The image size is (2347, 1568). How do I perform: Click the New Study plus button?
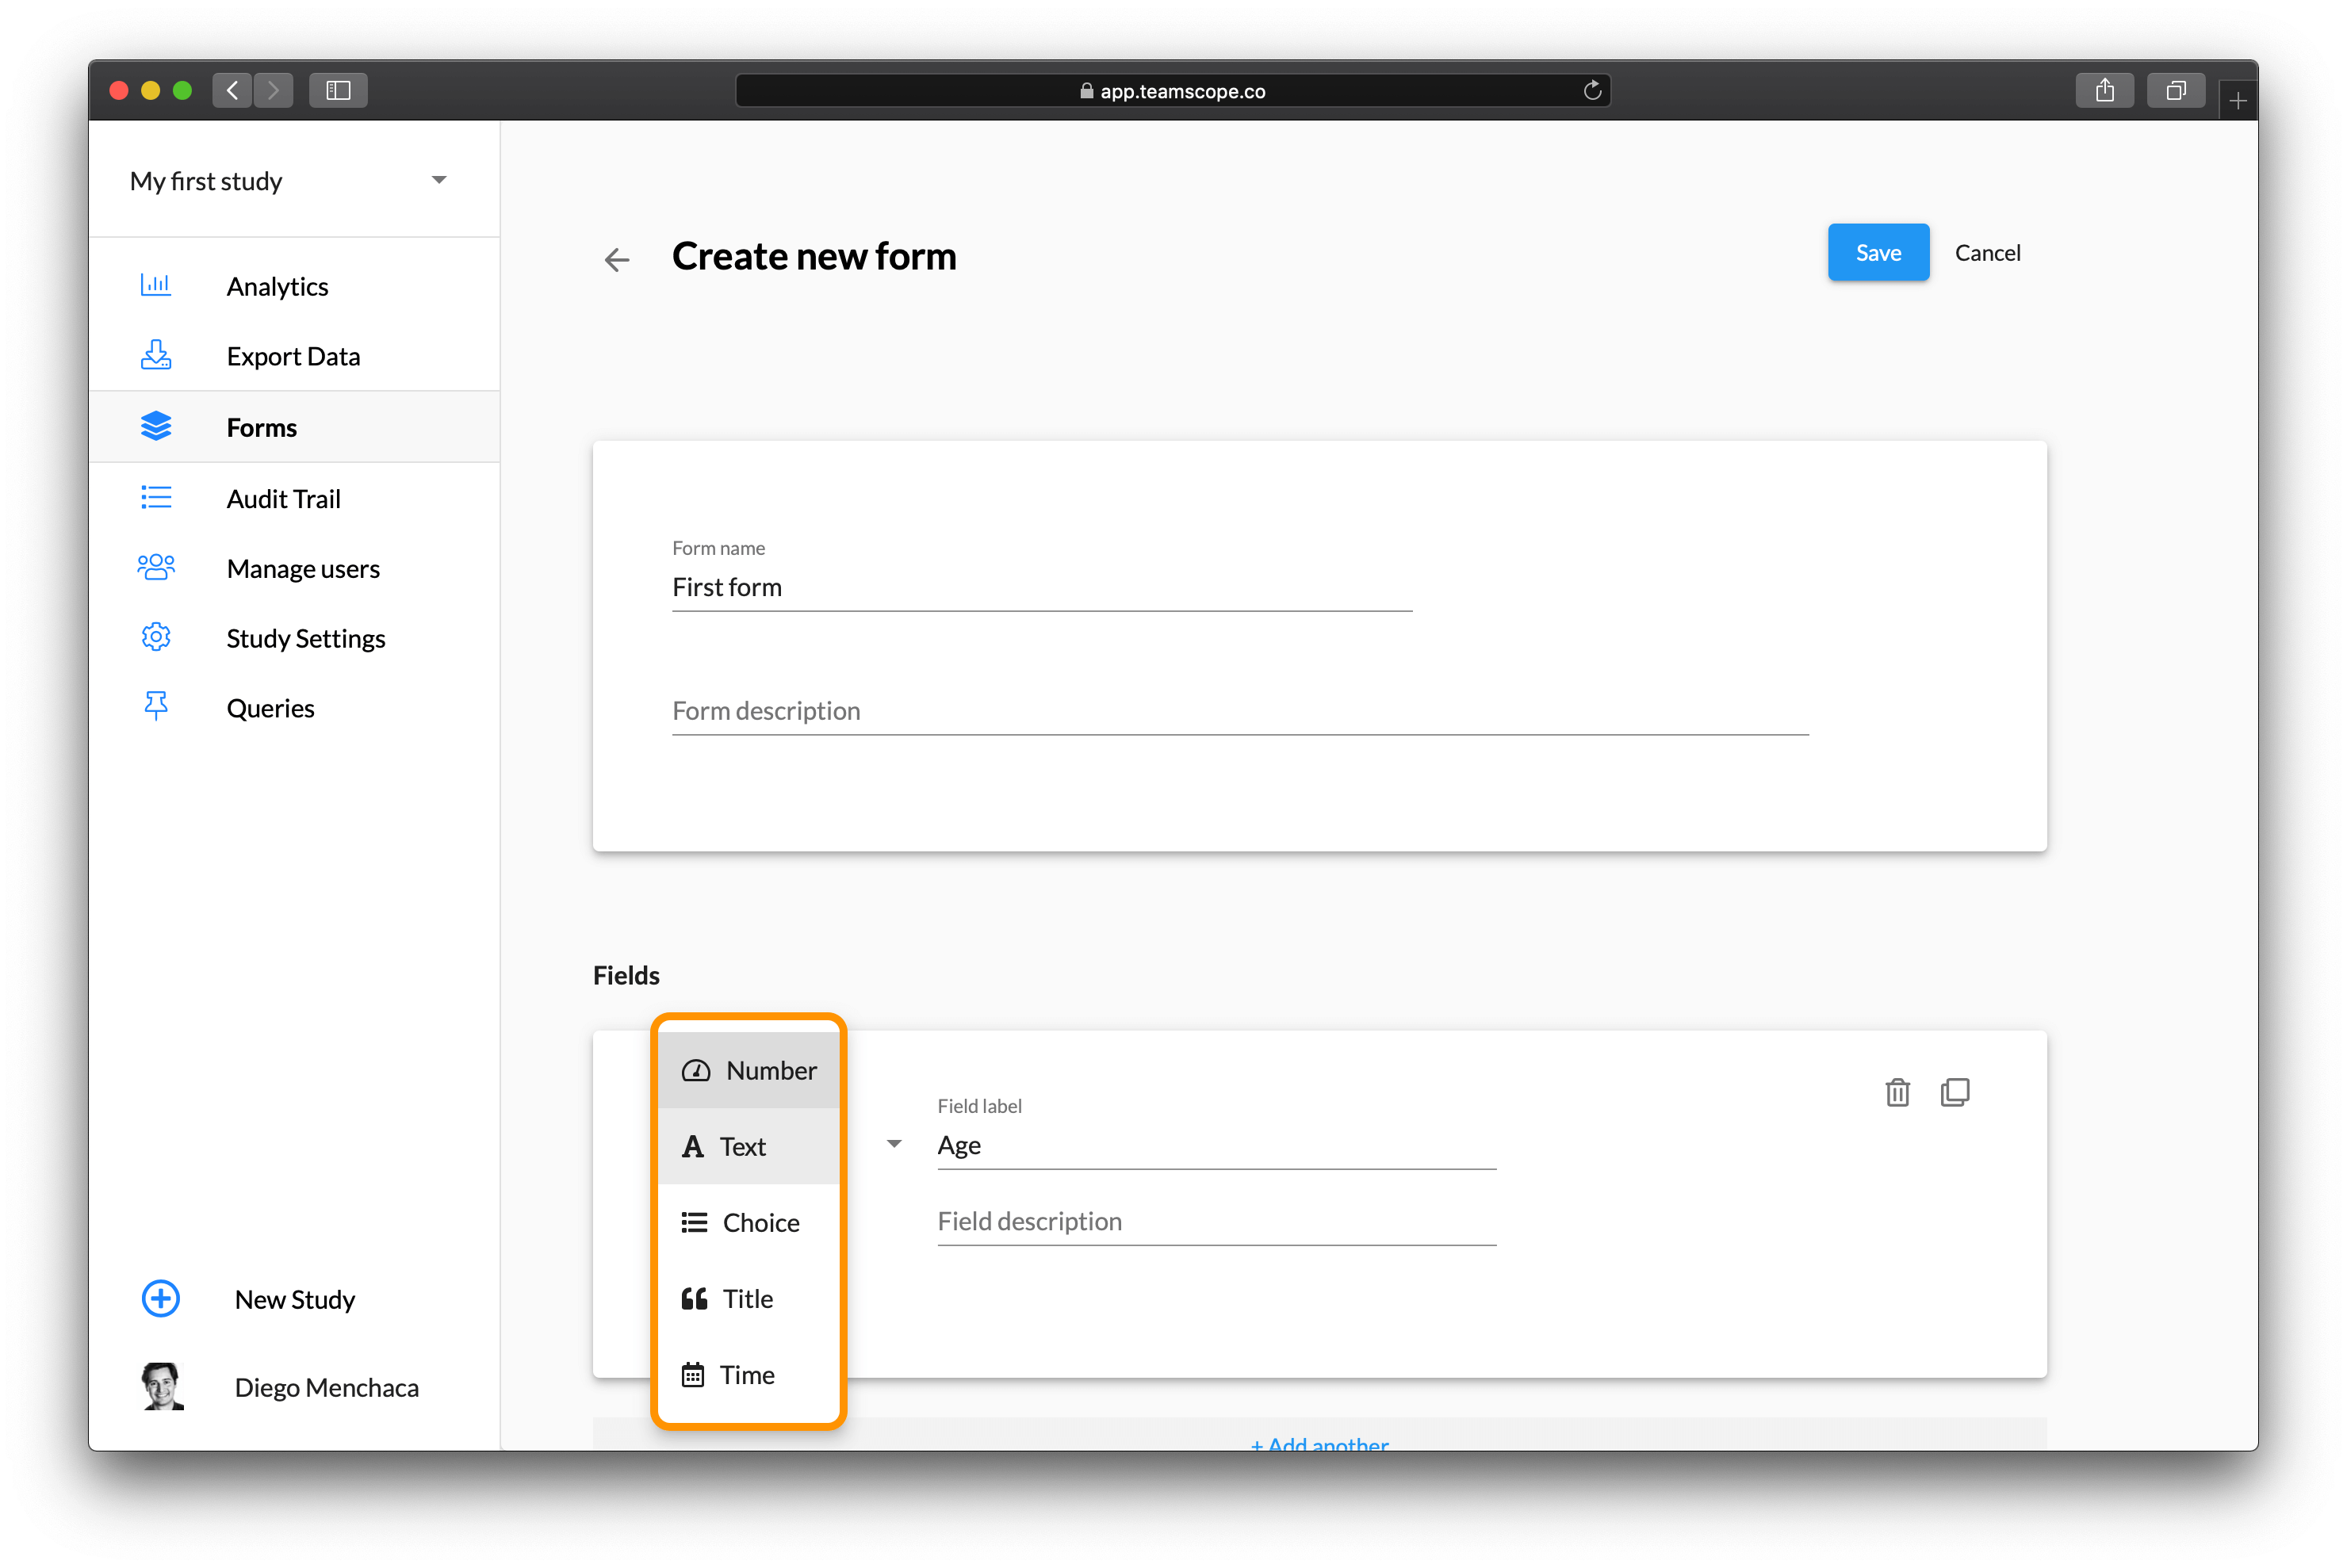coord(160,1299)
